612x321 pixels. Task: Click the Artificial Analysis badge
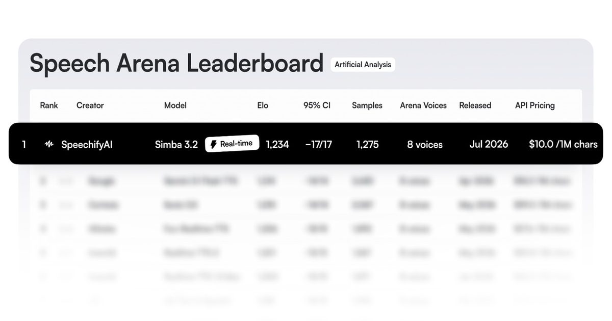coord(363,65)
